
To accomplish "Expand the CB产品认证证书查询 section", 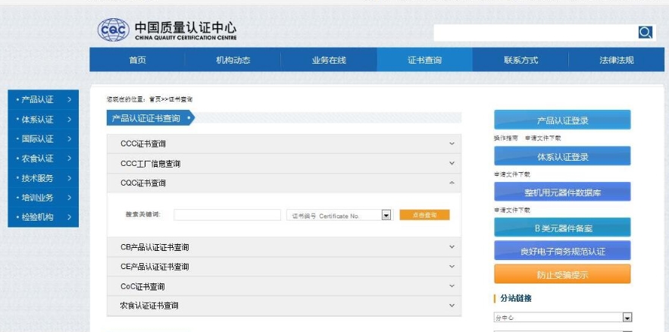I will [x=452, y=247].
